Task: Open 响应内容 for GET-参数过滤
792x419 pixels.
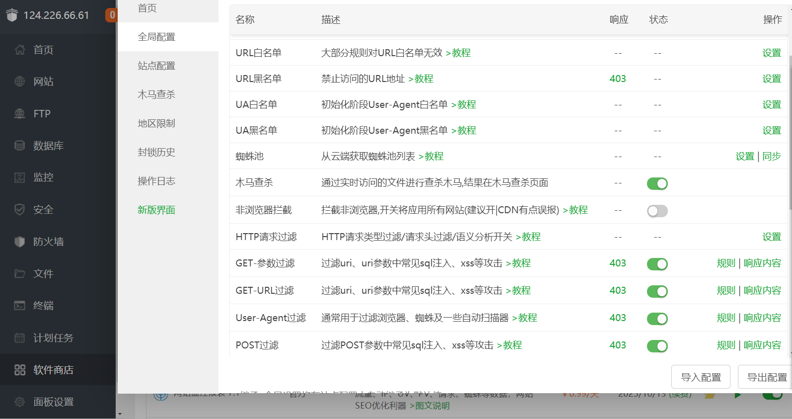Action: tap(762, 263)
